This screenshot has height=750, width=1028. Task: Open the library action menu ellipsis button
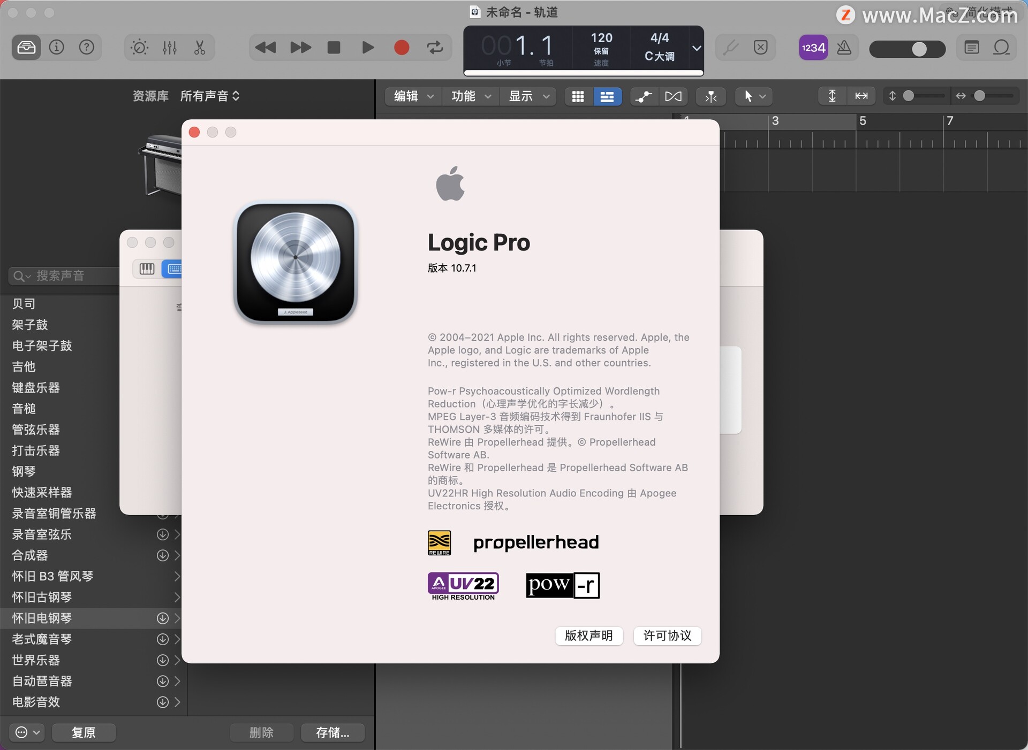pos(27,732)
